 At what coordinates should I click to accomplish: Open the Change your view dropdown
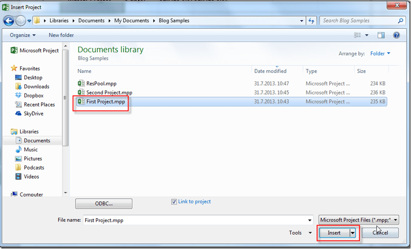point(367,35)
